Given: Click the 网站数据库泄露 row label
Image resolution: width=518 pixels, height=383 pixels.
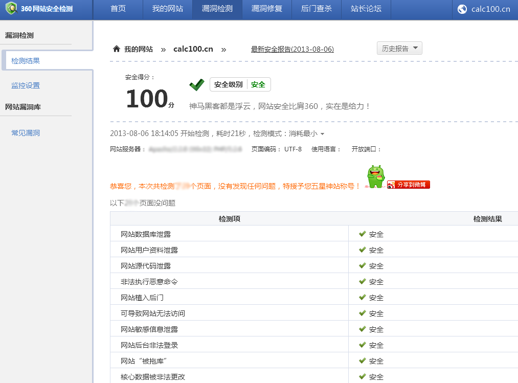Looking at the screenshot, I should pyautogui.click(x=146, y=234).
